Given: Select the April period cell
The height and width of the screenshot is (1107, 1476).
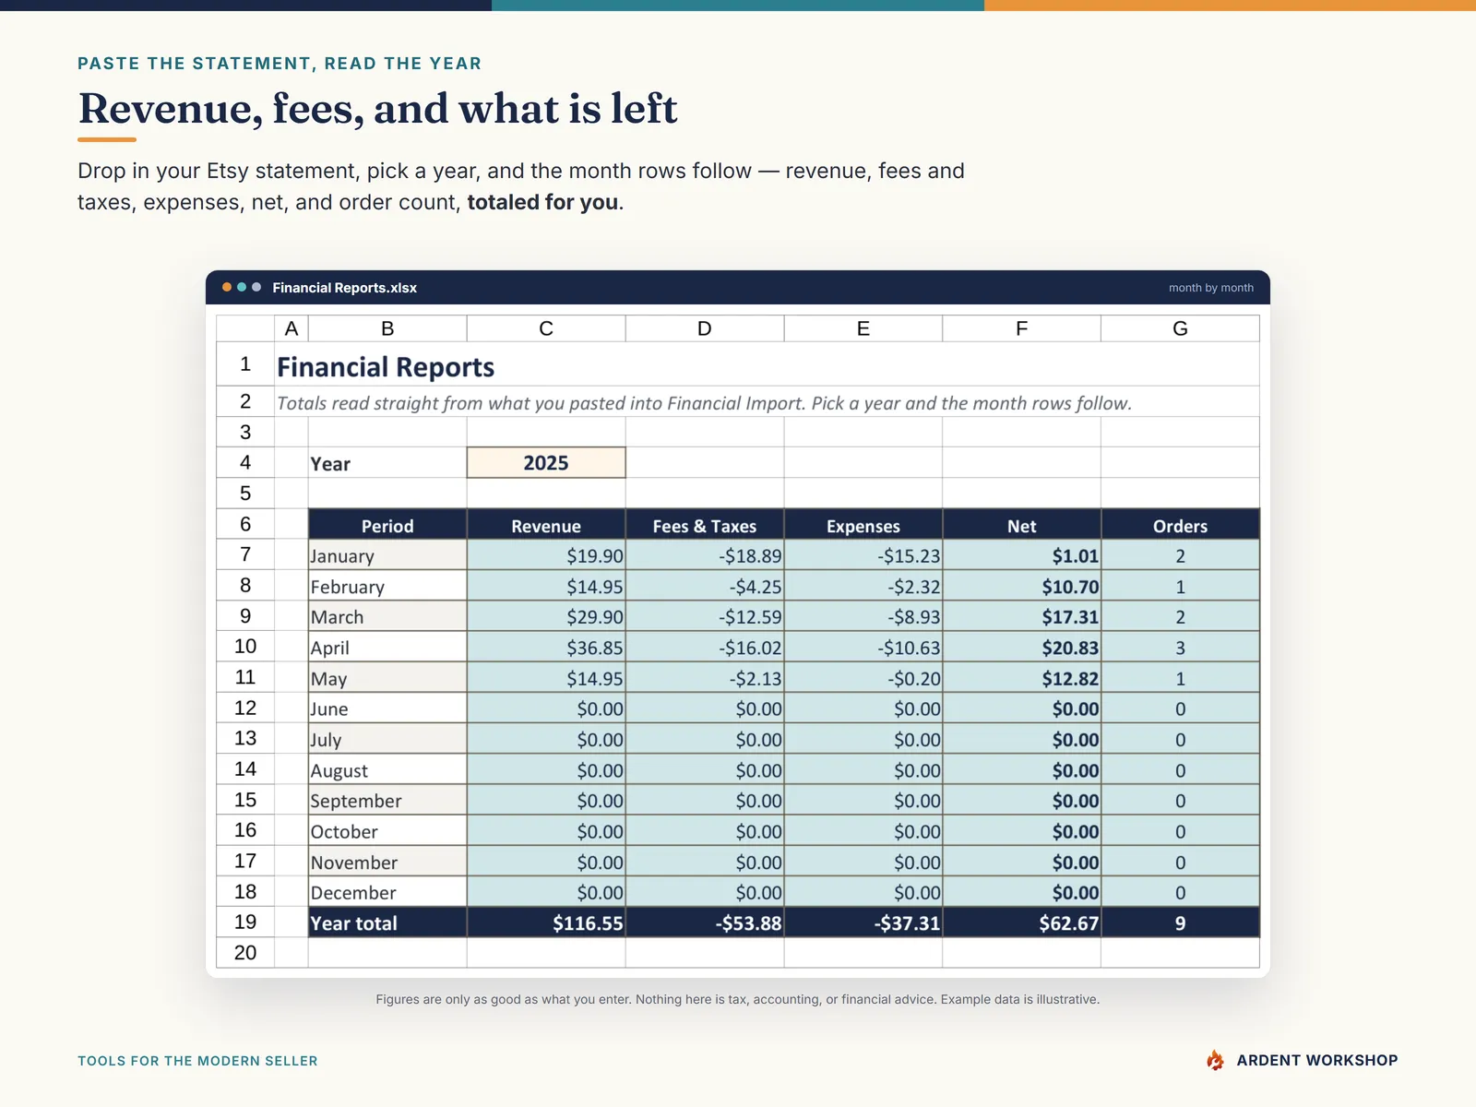Looking at the screenshot, I should 387,648.
